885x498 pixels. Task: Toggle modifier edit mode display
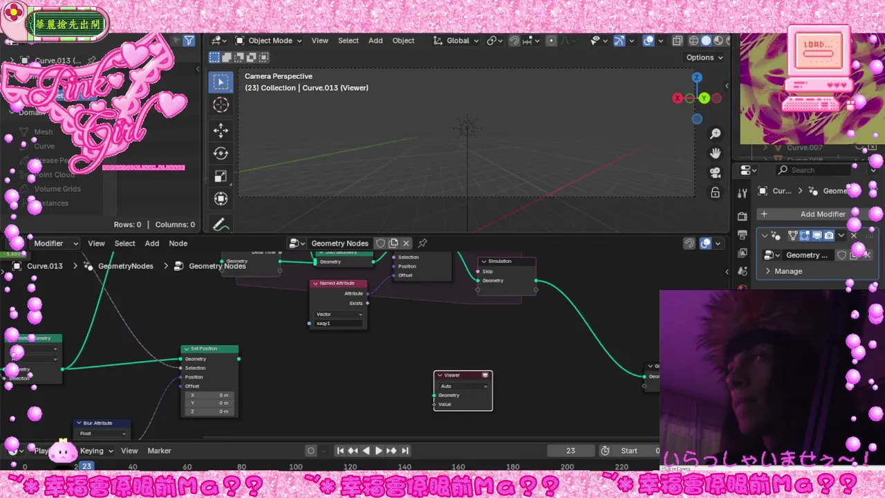pos(805,235)
